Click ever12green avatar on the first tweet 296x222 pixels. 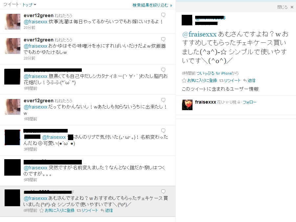12,21
